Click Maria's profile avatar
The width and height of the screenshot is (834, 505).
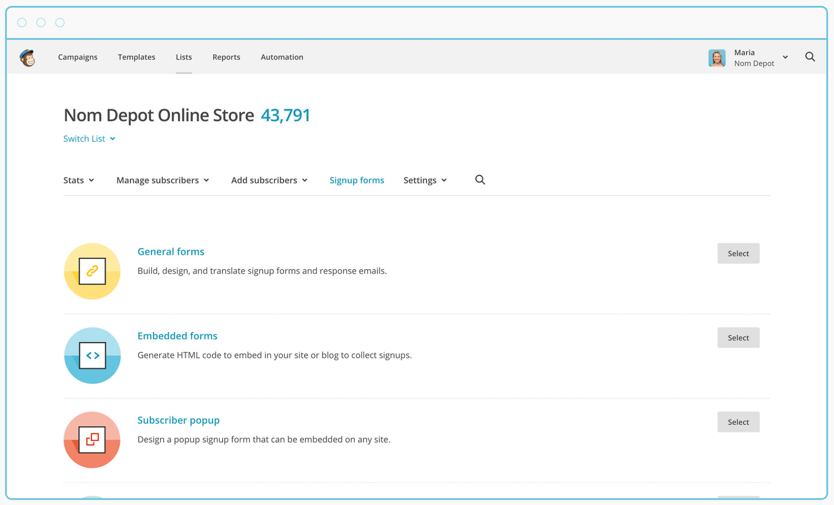(717, 58)
